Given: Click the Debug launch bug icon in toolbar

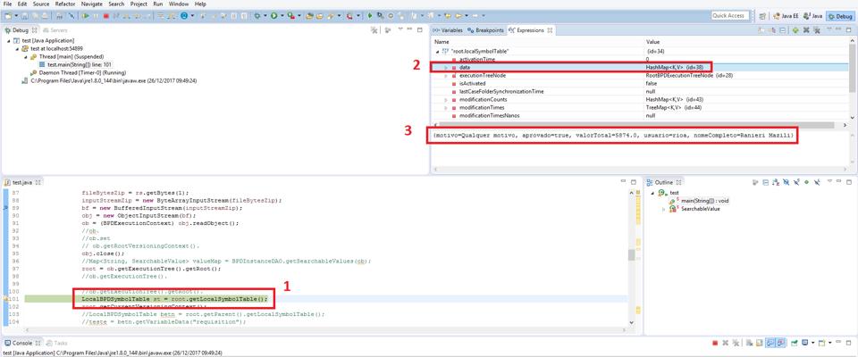Looking at the screenshot, I should tap(257, 16).
